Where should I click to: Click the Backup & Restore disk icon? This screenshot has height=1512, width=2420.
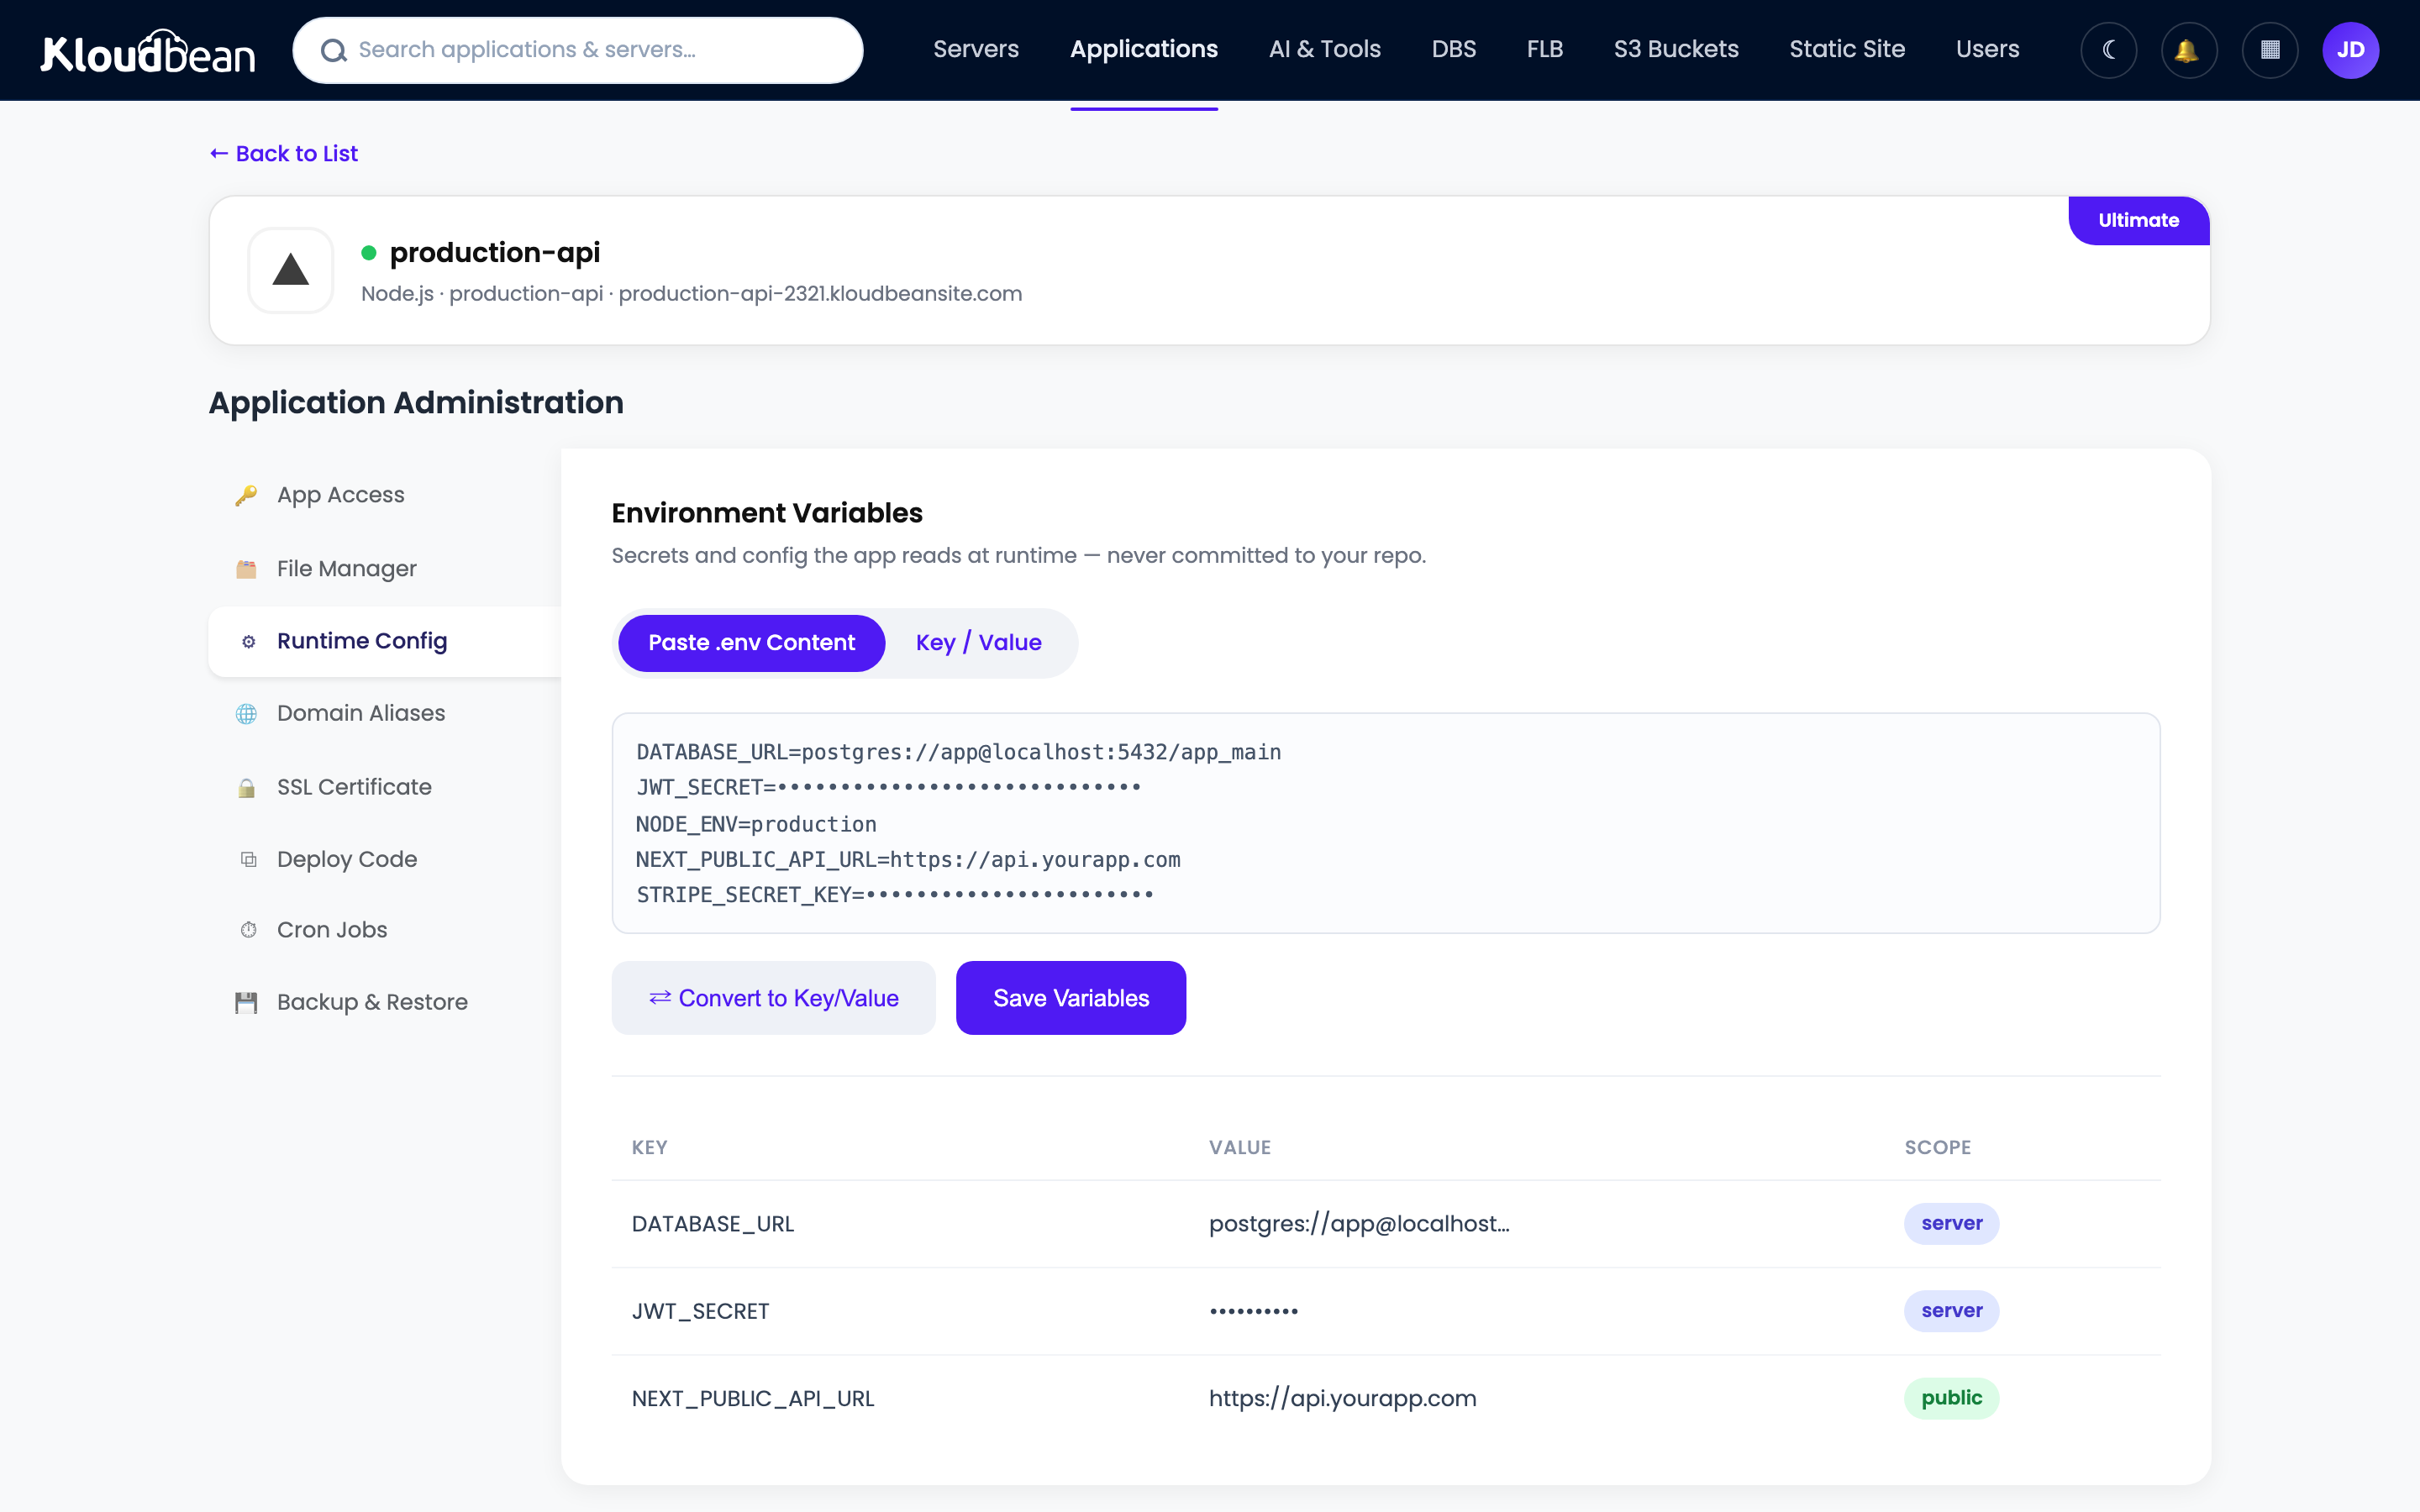[246, 1003]
